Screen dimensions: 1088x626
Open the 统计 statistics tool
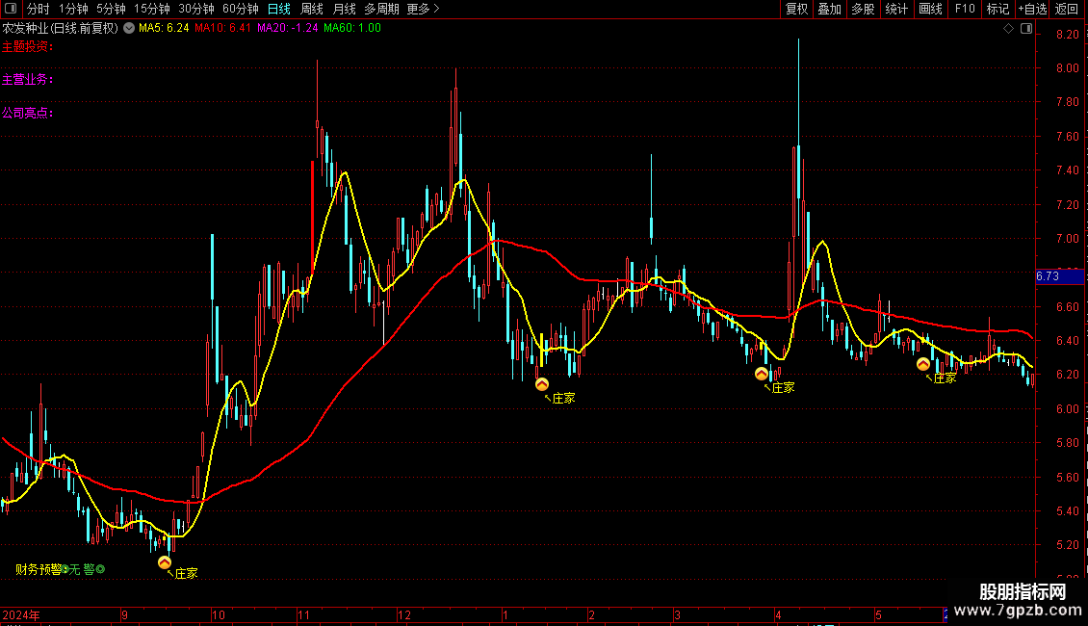pyautogui.click(x=895, y=9)
